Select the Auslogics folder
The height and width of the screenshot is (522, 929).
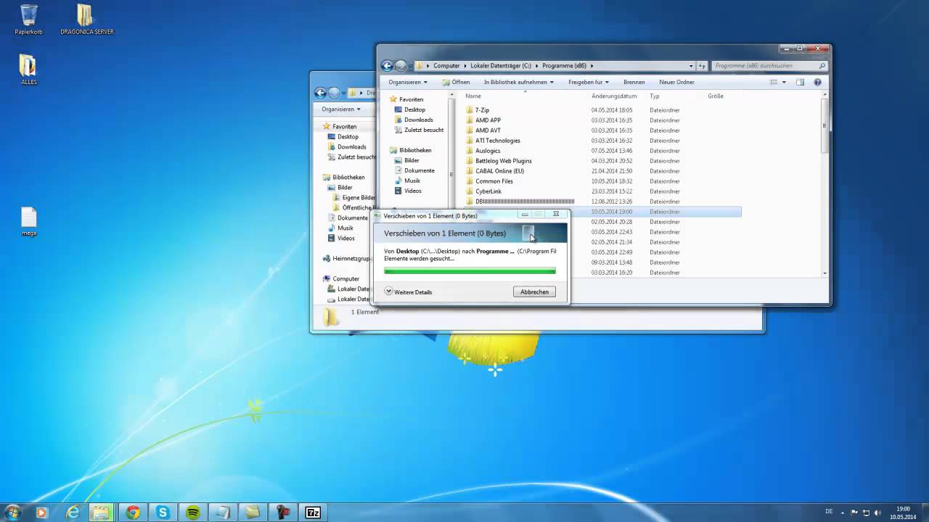pyautogui.click(x=488, y=151)
